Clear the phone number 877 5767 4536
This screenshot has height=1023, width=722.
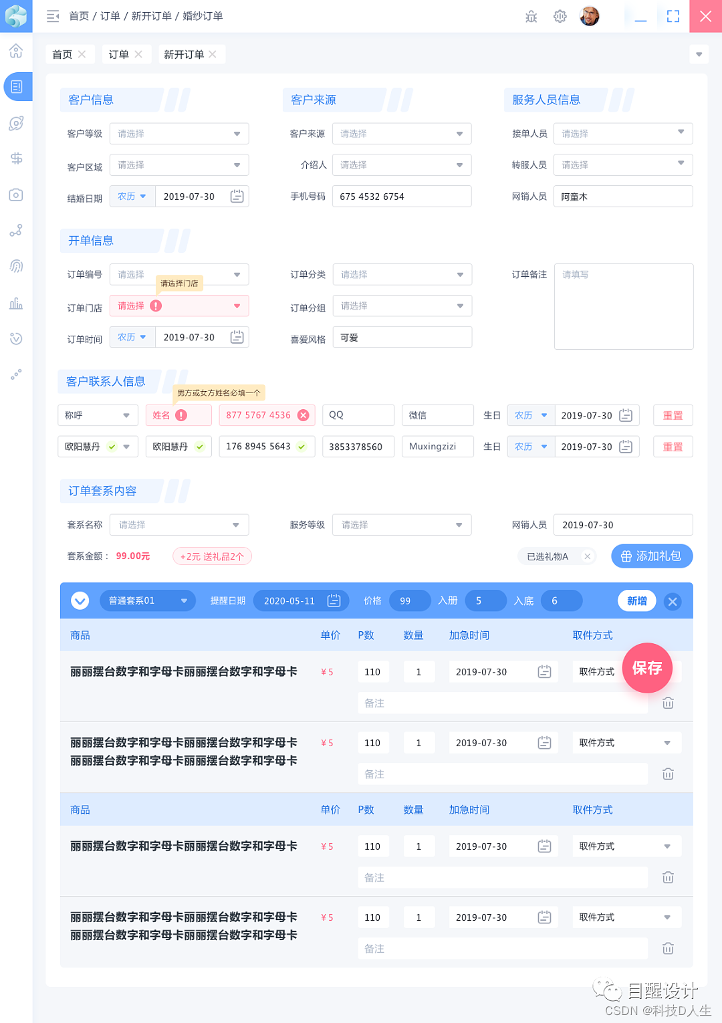coord(304,415)
